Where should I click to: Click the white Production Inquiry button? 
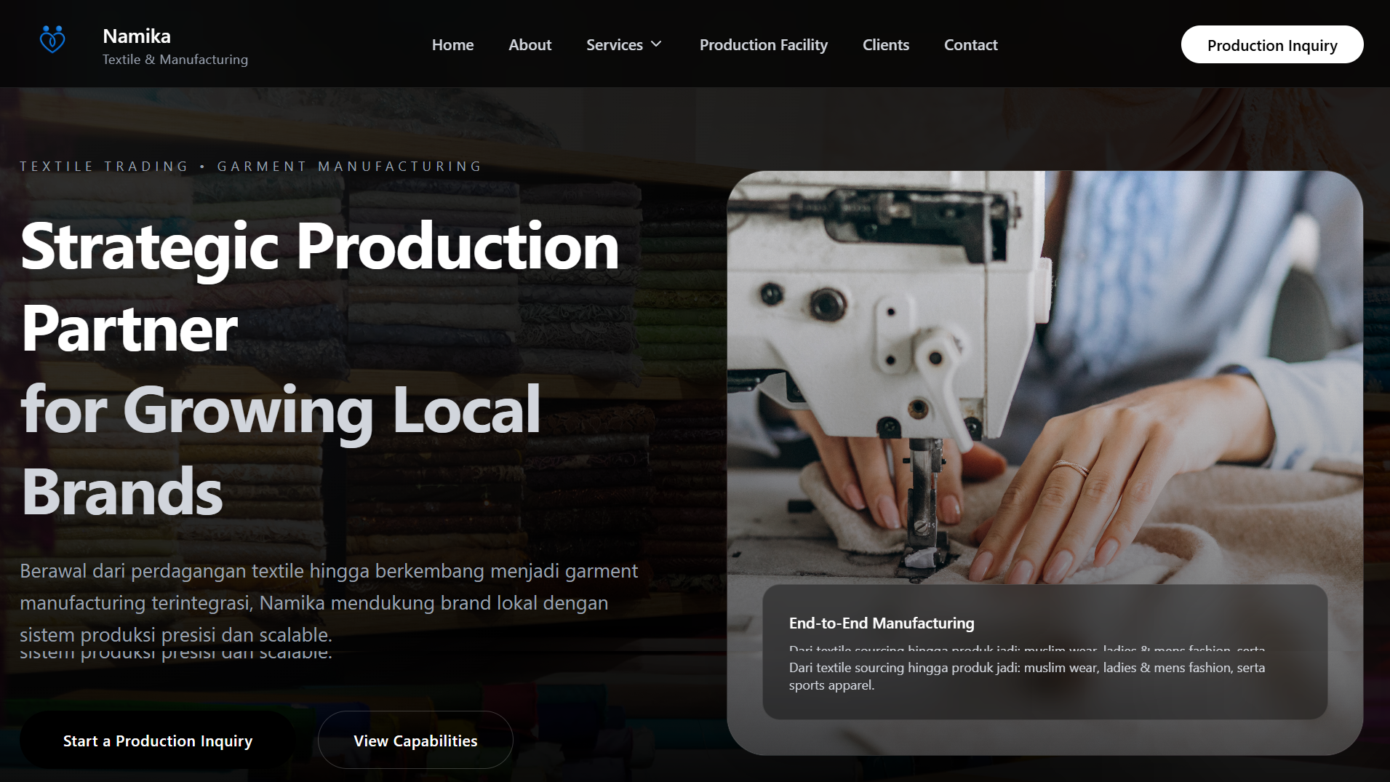point(1271,45)
